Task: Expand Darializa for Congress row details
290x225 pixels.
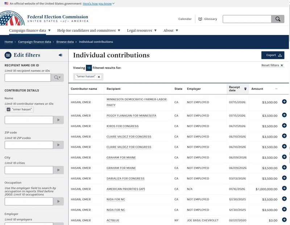Action: [284, 178]
